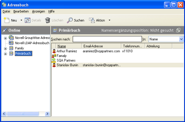Open the Datei menu

(x=6, y=11)
